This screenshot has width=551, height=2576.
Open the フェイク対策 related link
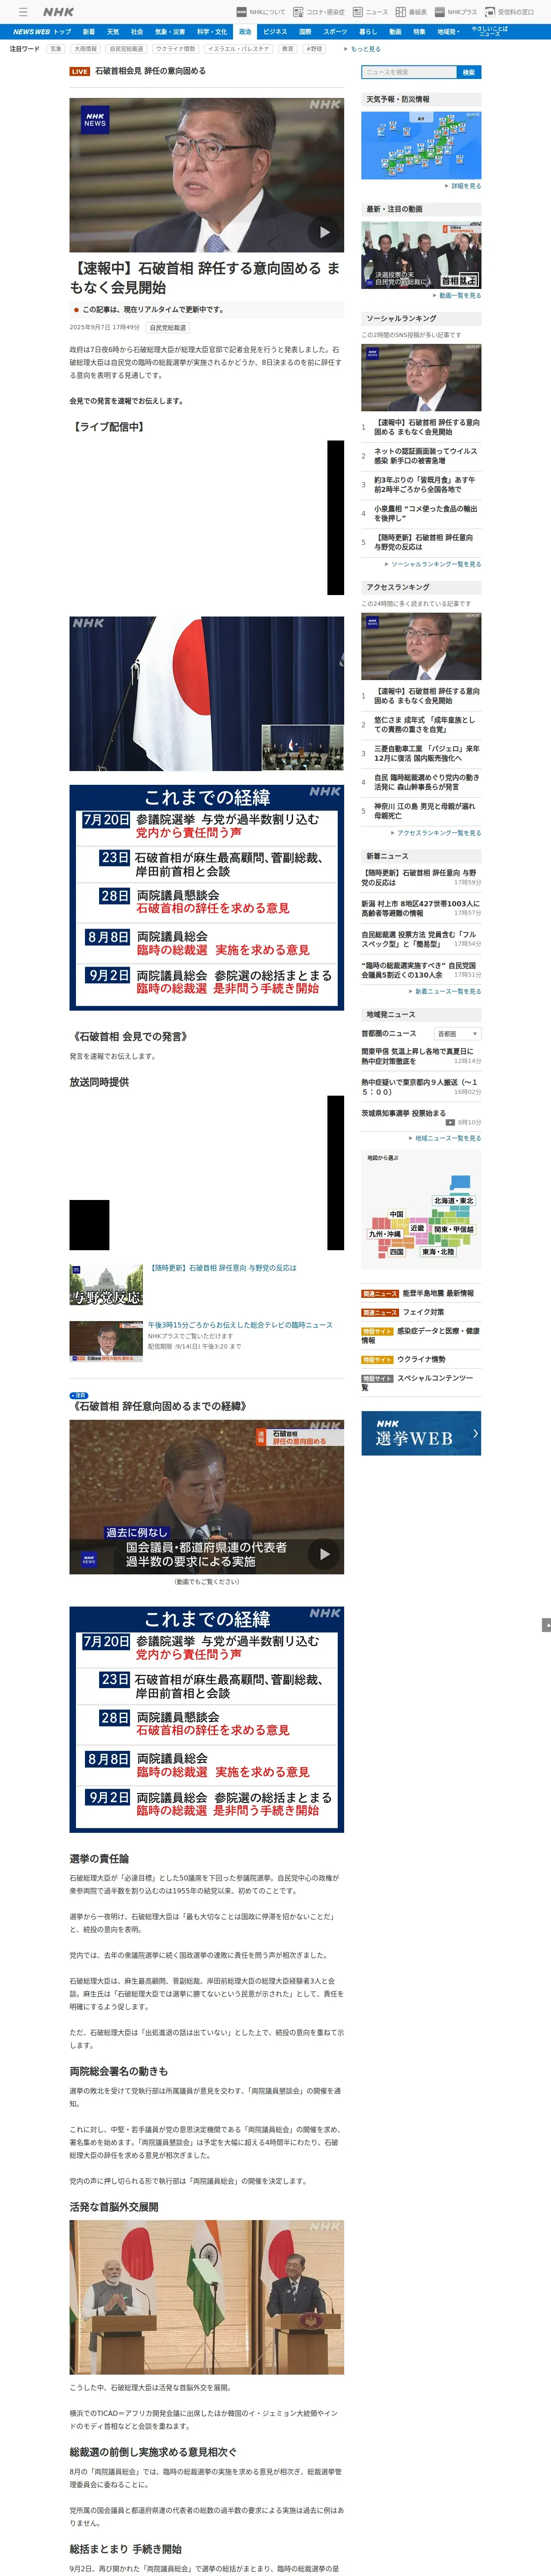[423, 1312]
